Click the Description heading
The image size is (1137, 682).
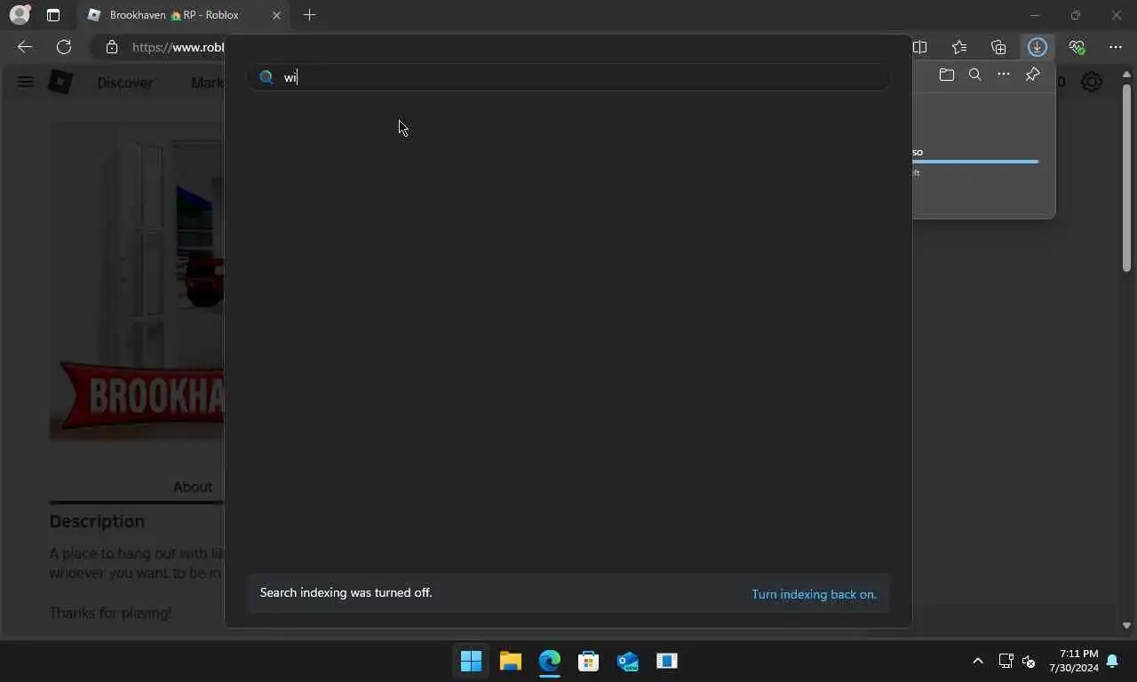(x=97, y=521)
